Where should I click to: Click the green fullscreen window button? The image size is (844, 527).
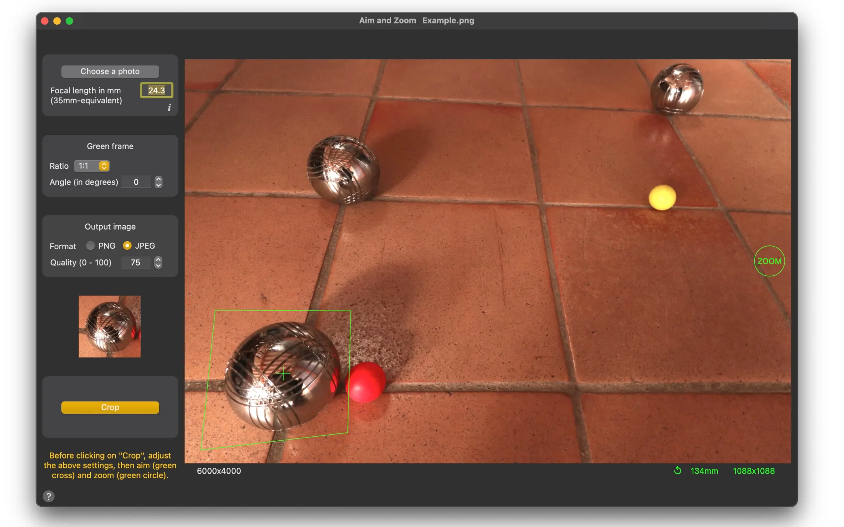click(70, 21)
